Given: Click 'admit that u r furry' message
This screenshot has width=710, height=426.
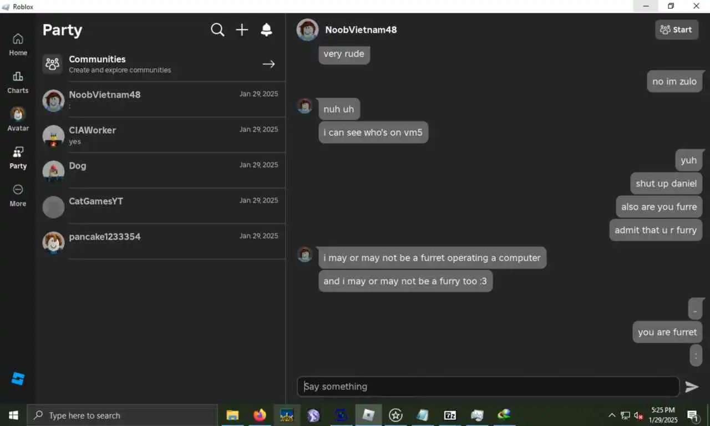Looking at the screenshot, I should click(x=656, y=230).
